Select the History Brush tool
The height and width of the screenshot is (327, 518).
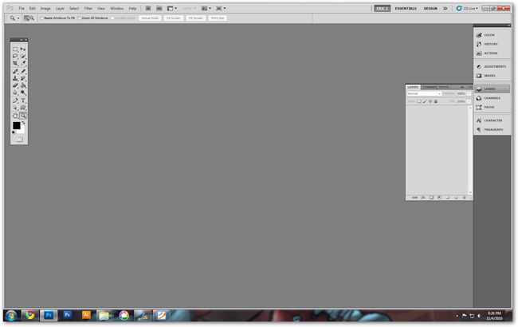click(23, 78)
